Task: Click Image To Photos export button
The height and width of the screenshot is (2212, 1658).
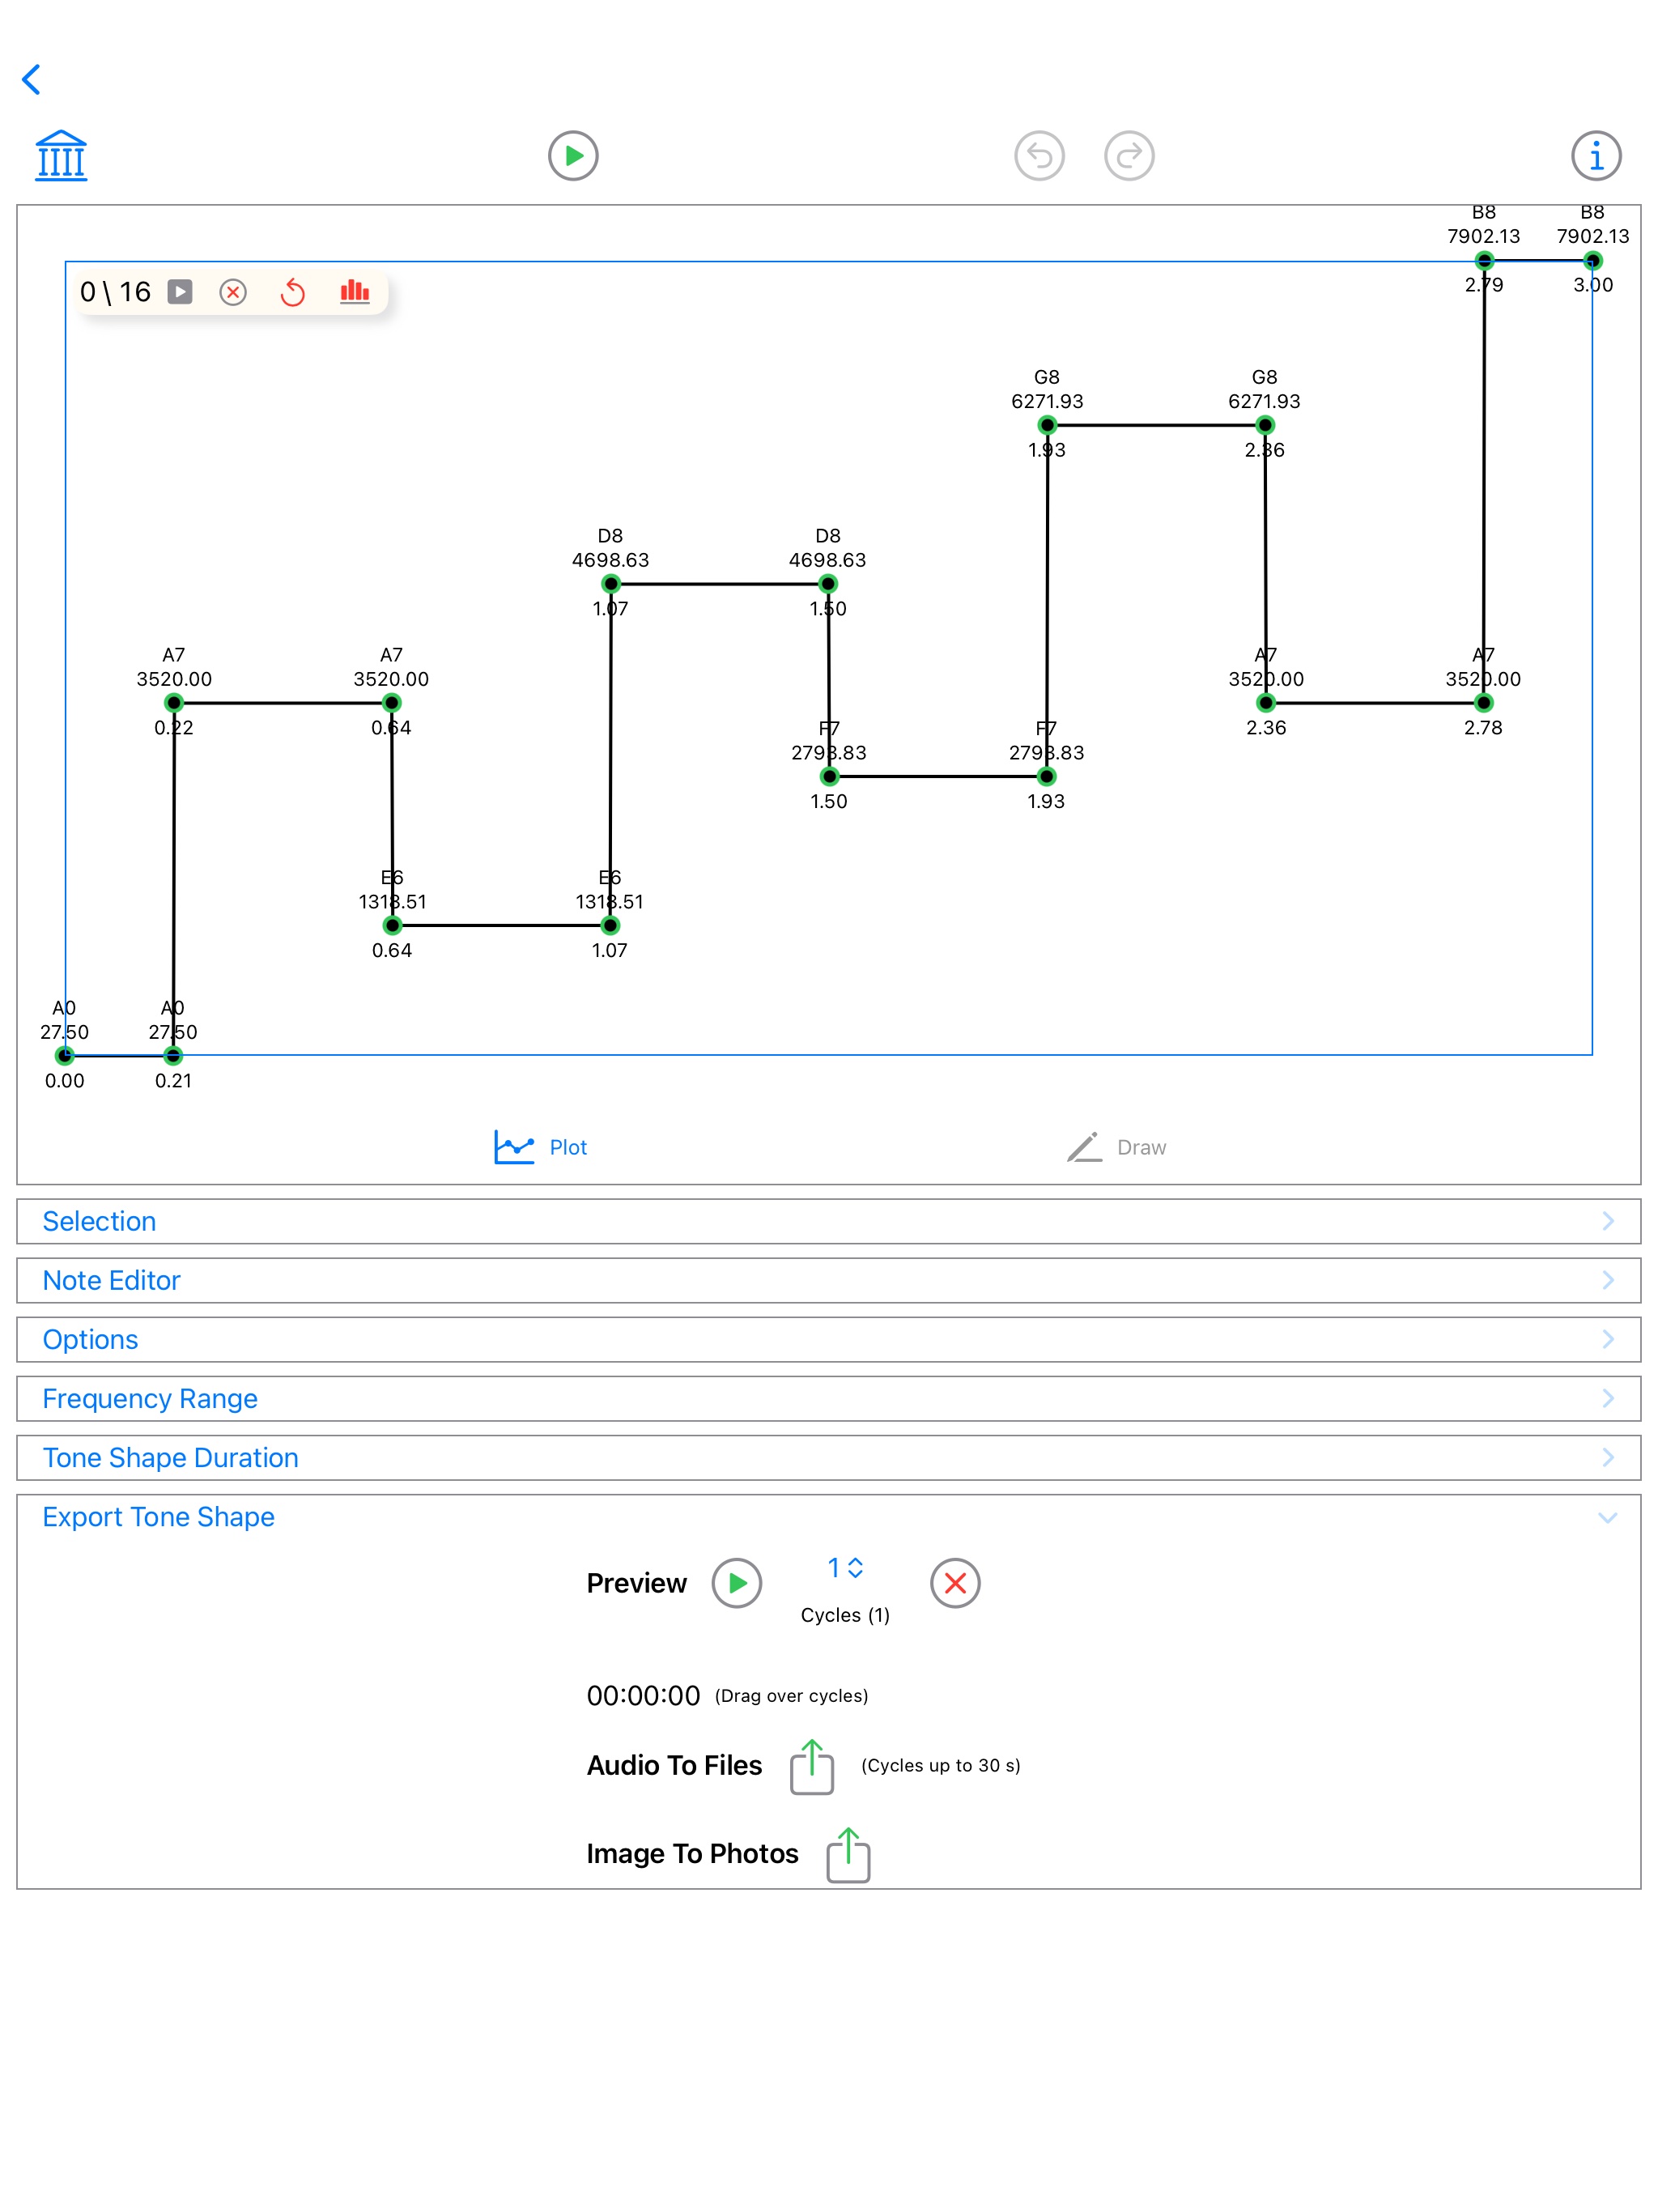Action: click(x=847, y=1854)
